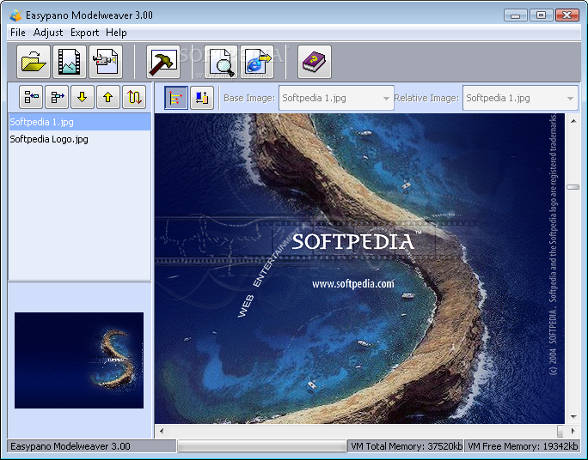This screenshot has width=588, height=460.
Task: Click the vertical scrollbar down arrow
Action: 573,416
